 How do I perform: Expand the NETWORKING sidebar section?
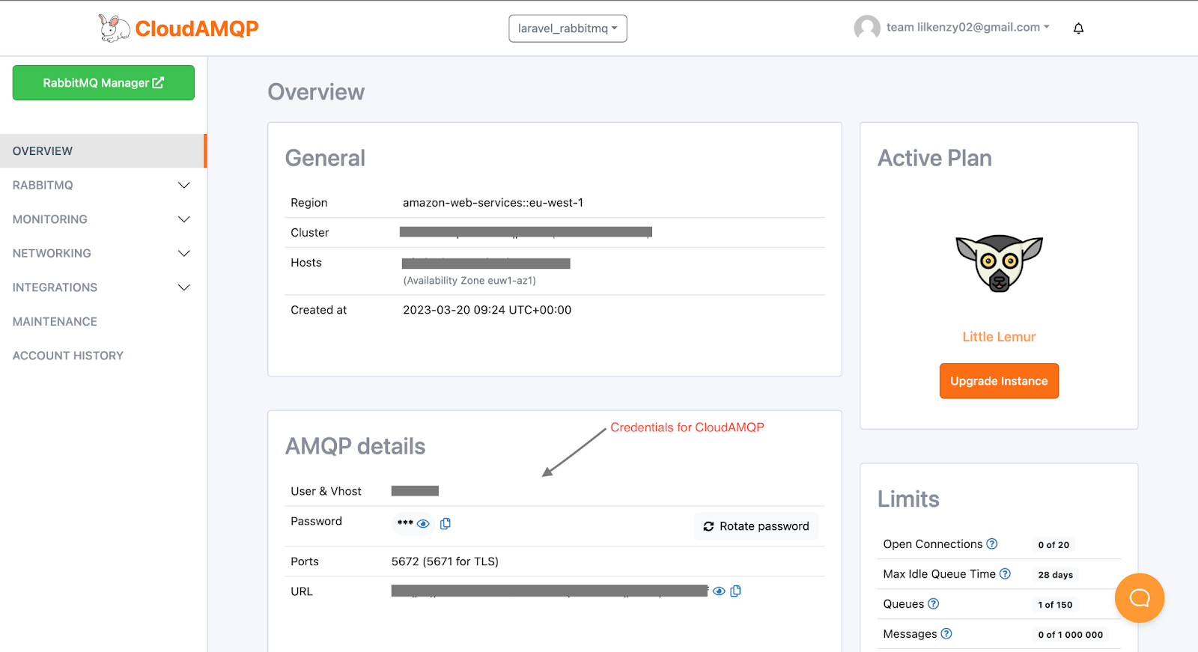[x=103, y=253]
